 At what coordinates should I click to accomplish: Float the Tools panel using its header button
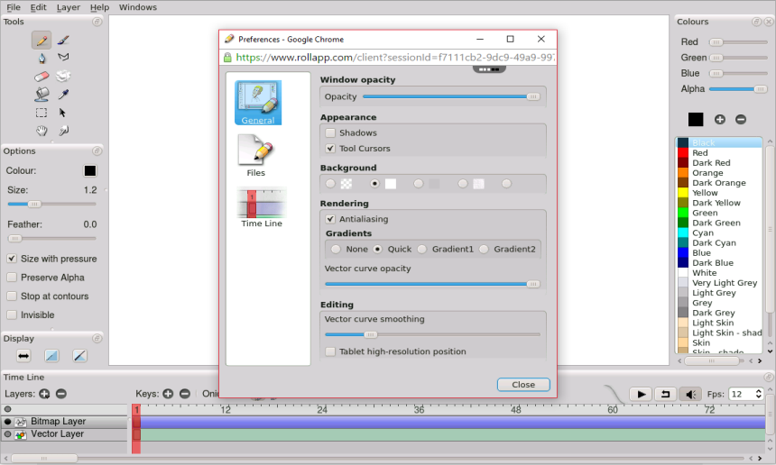pos(97,22)
